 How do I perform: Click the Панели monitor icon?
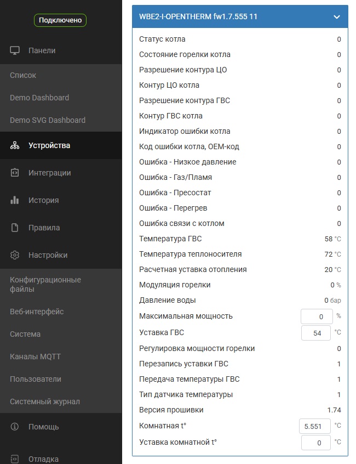(x=15, y=50)
